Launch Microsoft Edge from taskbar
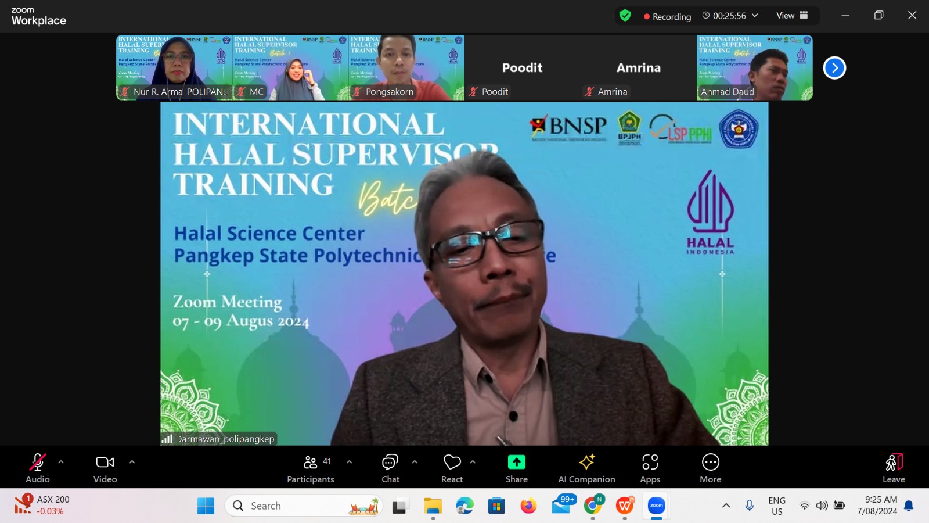929x523 pixels. pos(464,506)
